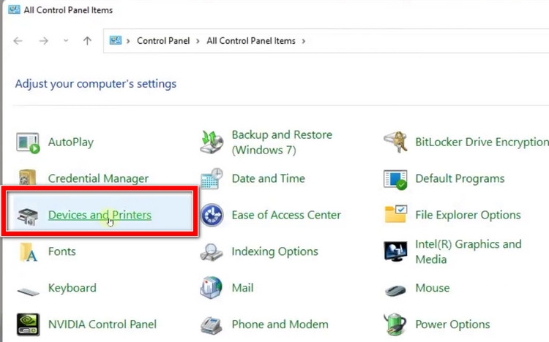Click the Indexing Options link
The width and height of the screenshot is (549, 342).
[274, 251]
